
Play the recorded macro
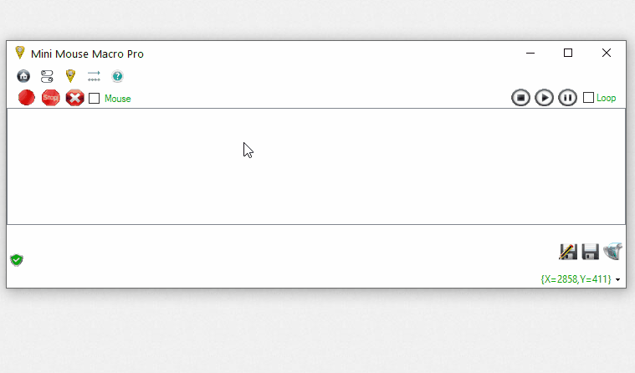pyautogui.click(x=544, y=98)
